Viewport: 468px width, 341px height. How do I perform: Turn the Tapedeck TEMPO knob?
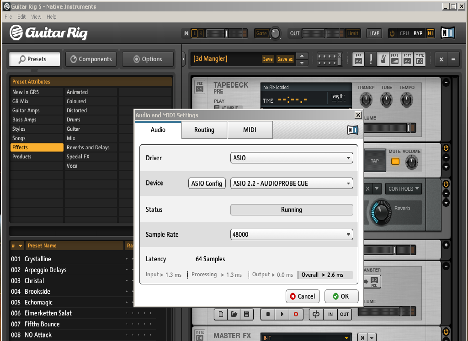pos(406,99)
